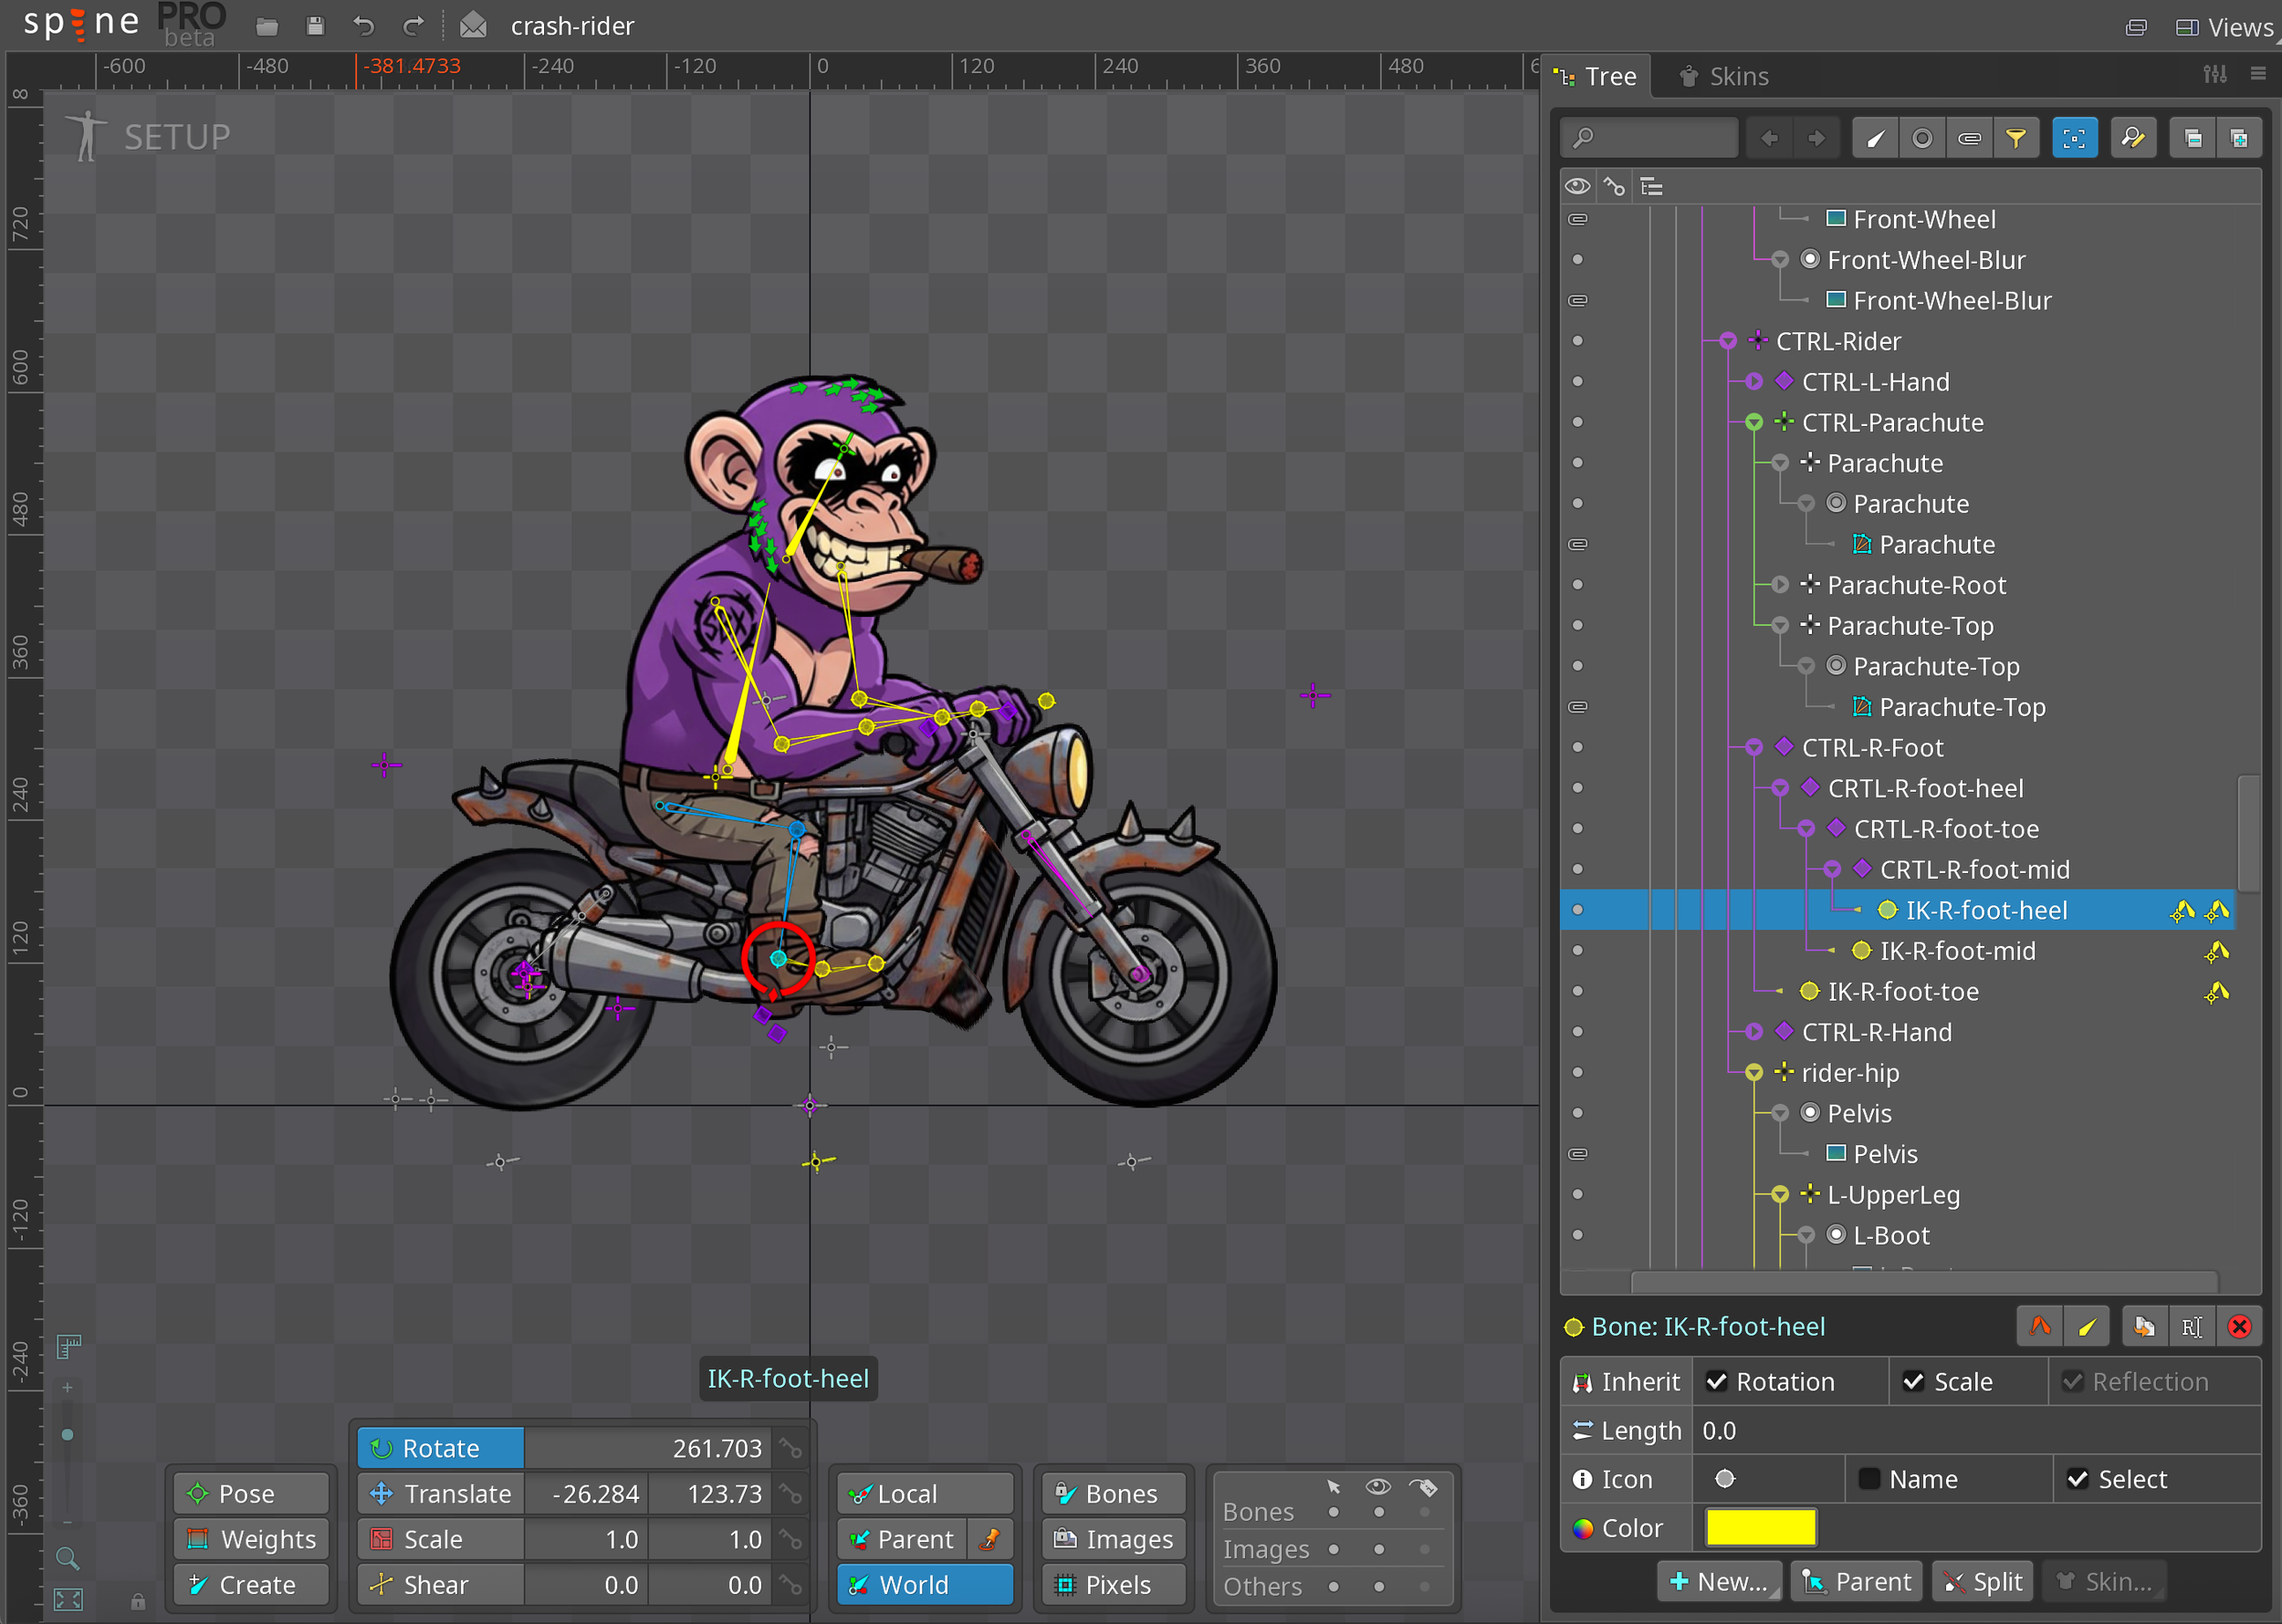Collapse the L-UpperLeg tree node
2282x1624 pixels.
(1780, 1195)
